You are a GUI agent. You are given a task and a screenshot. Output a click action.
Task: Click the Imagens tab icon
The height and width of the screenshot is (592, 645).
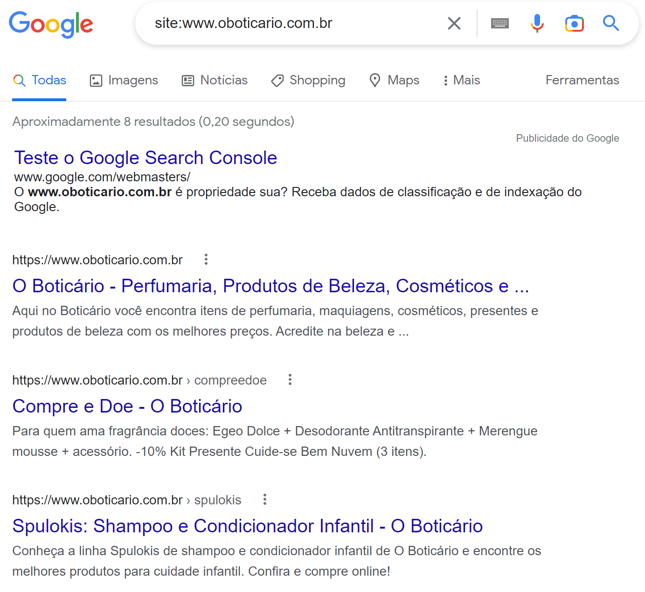coord(95,80)
